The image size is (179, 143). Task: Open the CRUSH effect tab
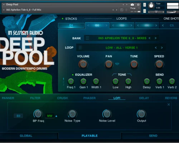[x=62, y=98]
